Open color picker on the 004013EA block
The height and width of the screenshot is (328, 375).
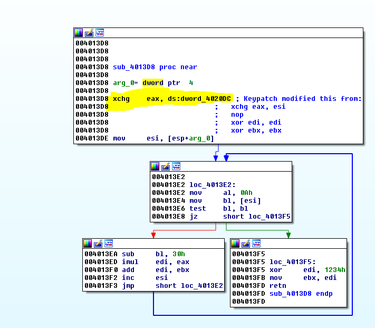tap(88, 243)
